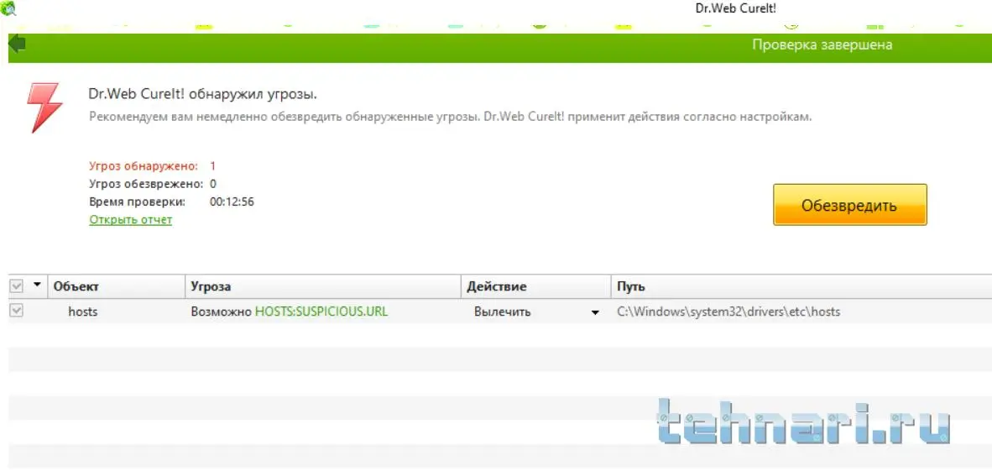Screen dimensions: 992x471
Task: Click the Dr.Web CureIt! window title
Action: pos(736,8)
